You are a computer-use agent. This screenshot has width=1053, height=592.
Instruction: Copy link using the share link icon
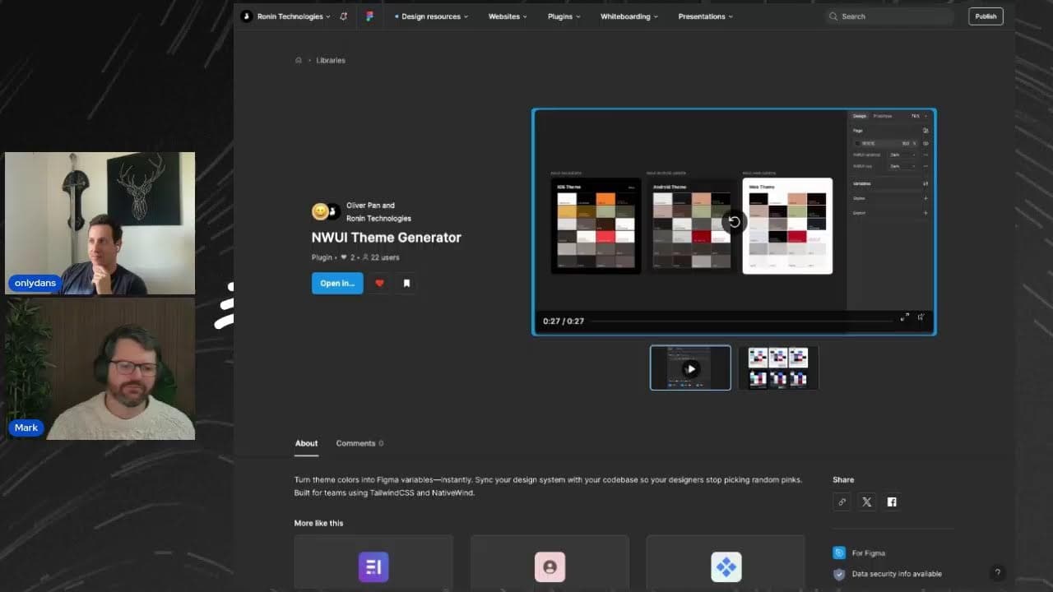[842, 502]
